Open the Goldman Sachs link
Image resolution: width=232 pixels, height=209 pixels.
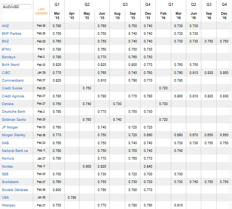pos(14,119)
